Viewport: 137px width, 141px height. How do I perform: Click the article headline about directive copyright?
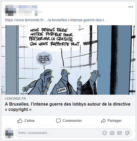(x=67, y=107)
